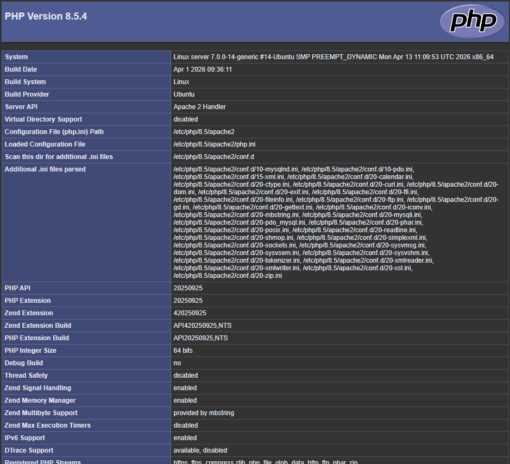Click the Zend Extension label
Screen dimensions: 510x464
pyautogui.click(x=29, y=313)
